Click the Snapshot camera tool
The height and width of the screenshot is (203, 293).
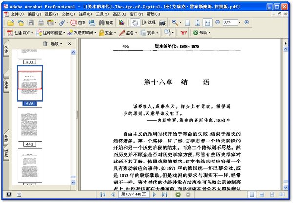pos(162,23)
